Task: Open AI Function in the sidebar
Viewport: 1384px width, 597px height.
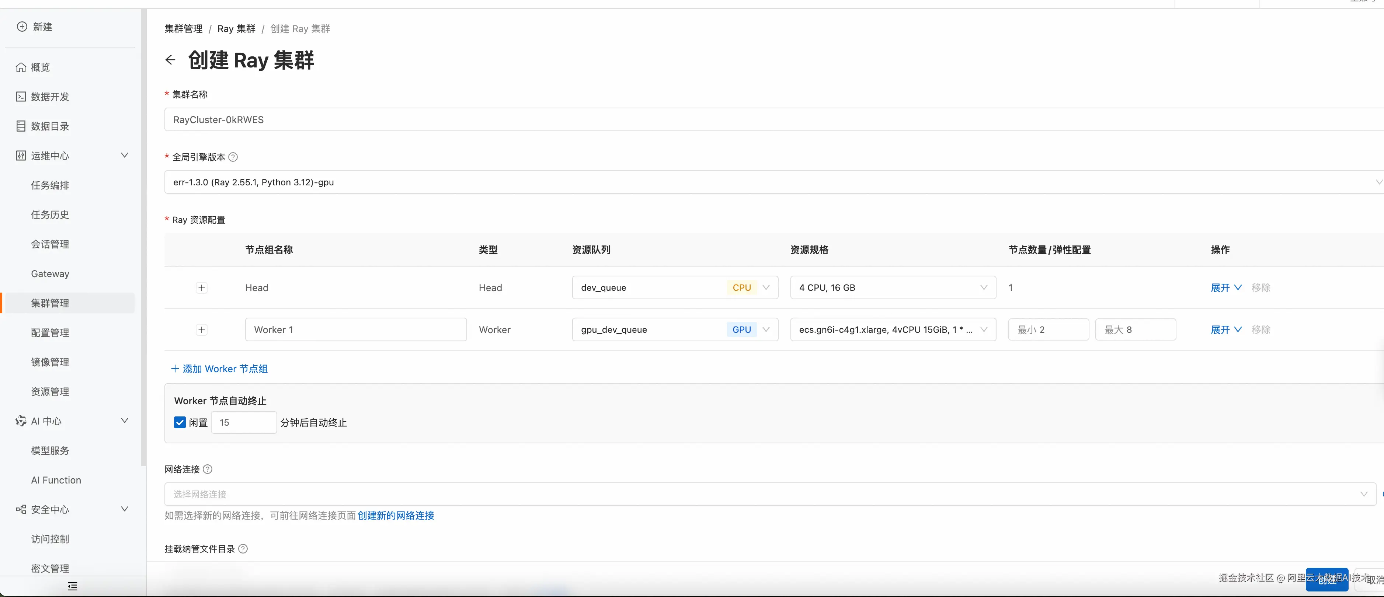Action: click(x=56, y=480)
